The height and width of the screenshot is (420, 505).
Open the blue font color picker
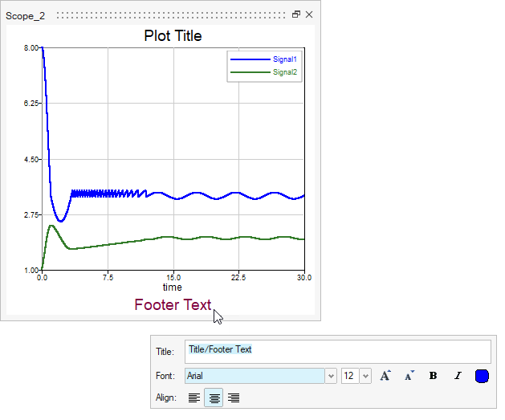pos(482,376)
